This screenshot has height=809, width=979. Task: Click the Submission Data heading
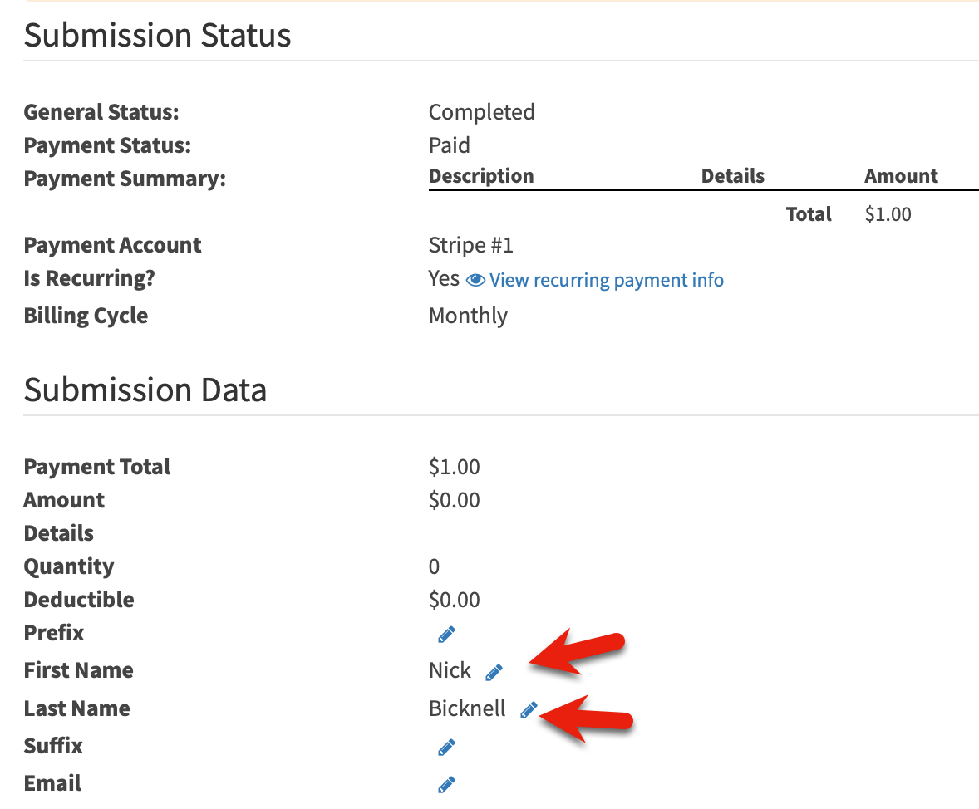coord(145,390)
